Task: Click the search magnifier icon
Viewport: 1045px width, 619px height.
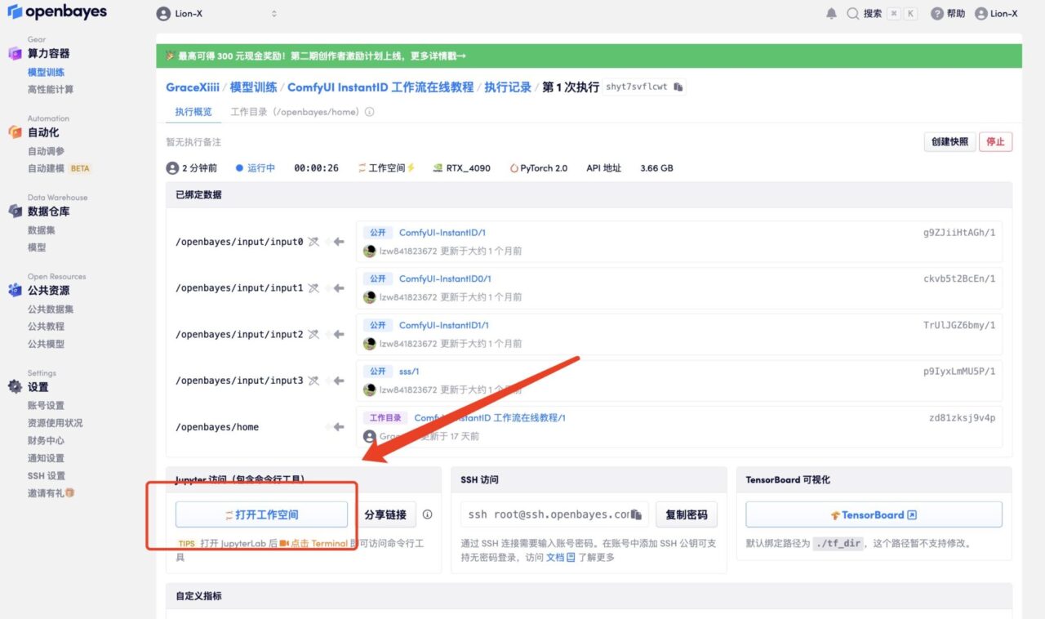Action: (853, 14)
